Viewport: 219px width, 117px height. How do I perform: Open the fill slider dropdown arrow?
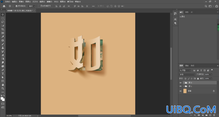[211, 79]
